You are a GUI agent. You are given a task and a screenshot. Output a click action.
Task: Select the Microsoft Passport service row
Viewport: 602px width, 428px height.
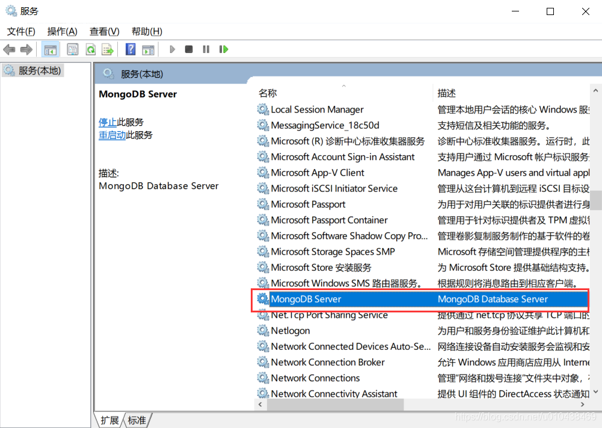tap(422, 204)
